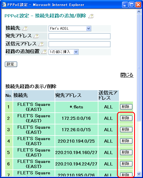
Task: Click the 閉じる link
Action: tap(127, 75)
